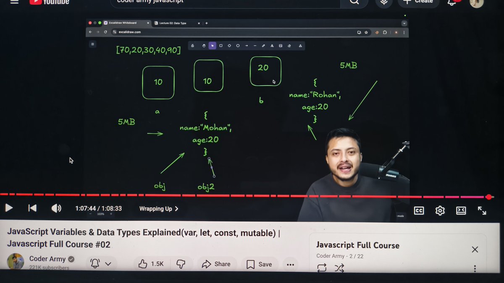This screenshot has width=504, height=283.
Task: Select the Excalidraw hand pan tool
Action: pyautogui.click(x=204, y=46)
